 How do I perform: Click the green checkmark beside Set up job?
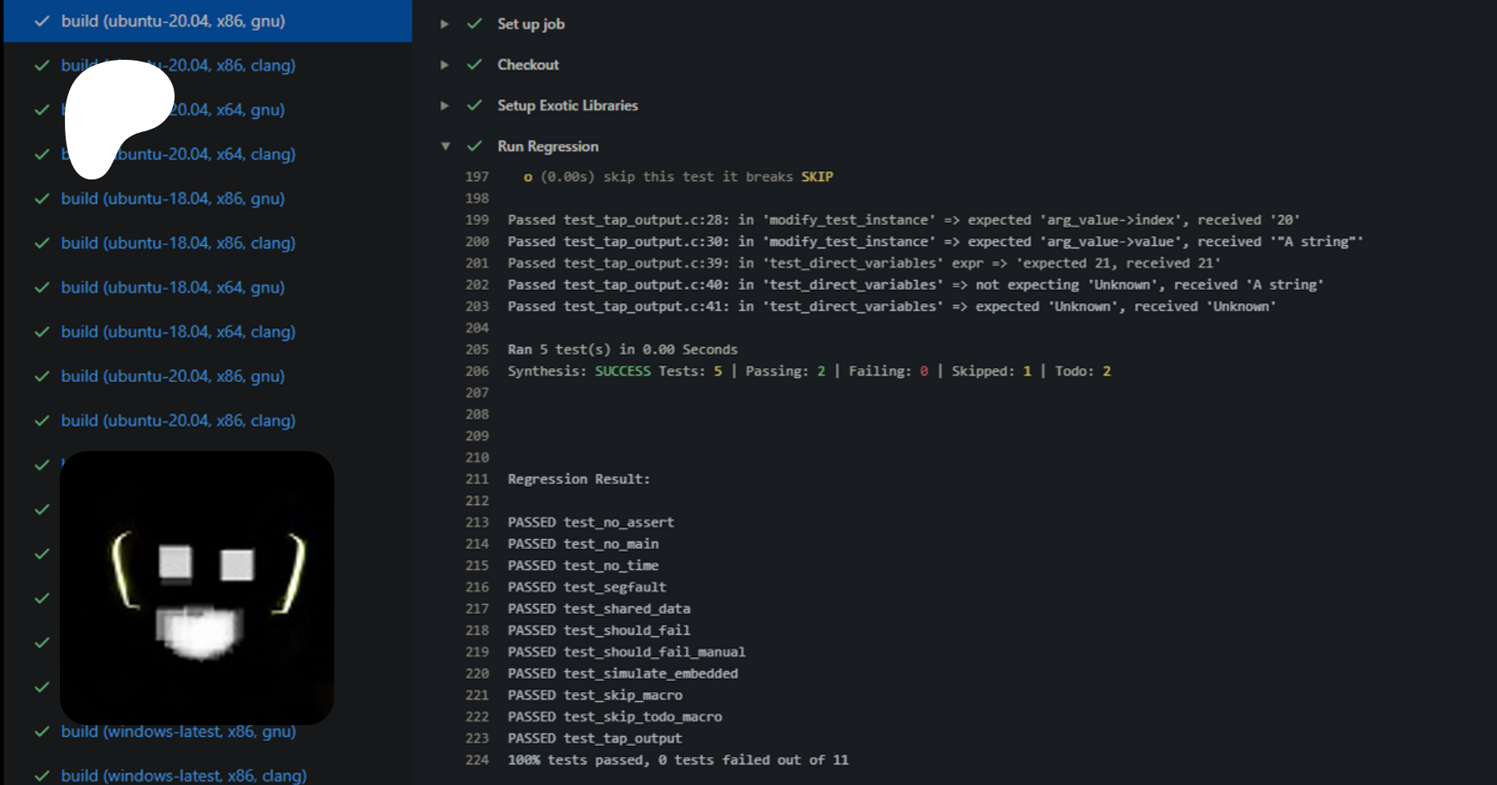474,24
